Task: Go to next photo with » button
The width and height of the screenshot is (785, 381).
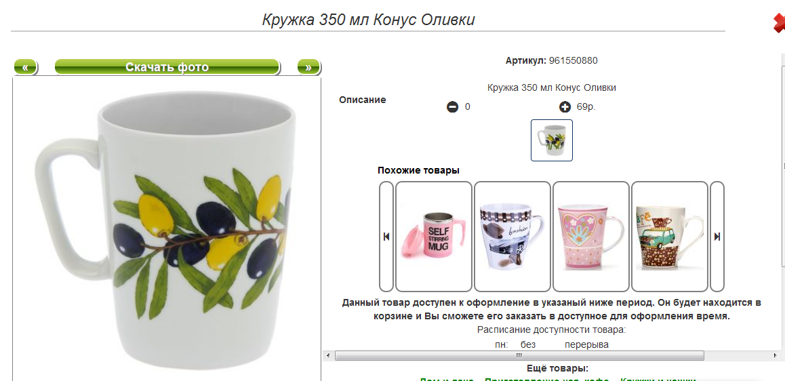Action: pos(308,67)
